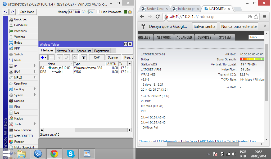Click Nunca para este site button
The height and width of the screenshot is (159, 271).
click(x=239, y=26)
